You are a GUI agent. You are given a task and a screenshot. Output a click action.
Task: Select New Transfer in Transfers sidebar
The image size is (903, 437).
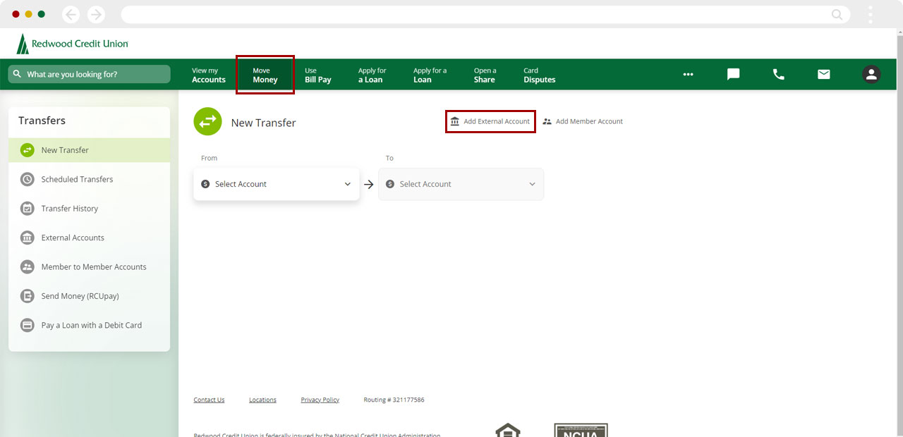(x=89, y=150)
